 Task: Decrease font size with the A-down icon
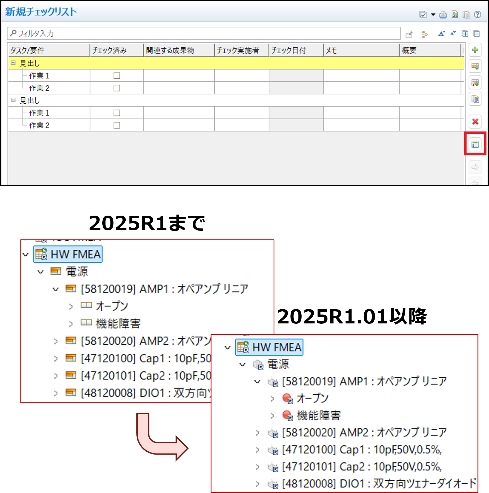(453, 34)
